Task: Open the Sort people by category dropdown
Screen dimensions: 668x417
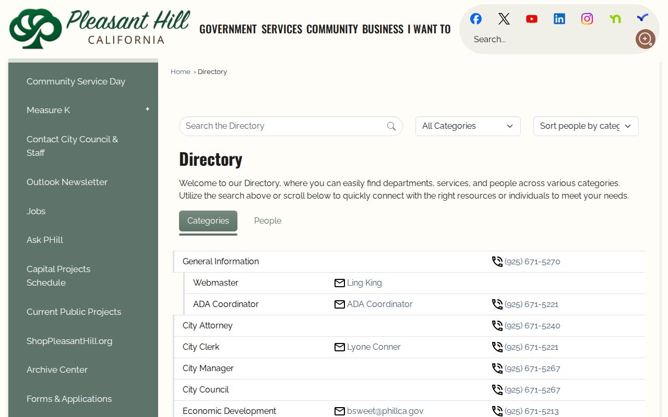Action: (x=586, y=126)
